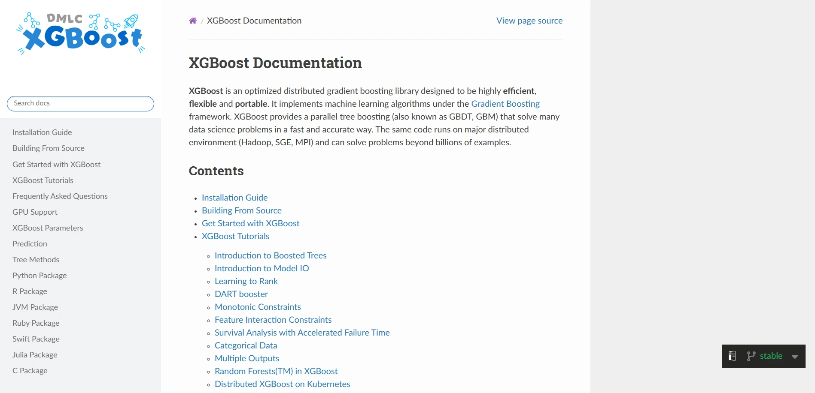Image resolution: width=815 pixels, height=393 pixels.
Task: Open Prediction in sidebar
Action: (x=30, y=244)
